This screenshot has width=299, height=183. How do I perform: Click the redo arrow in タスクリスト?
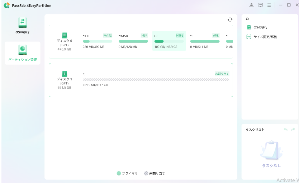click(293, 130)
